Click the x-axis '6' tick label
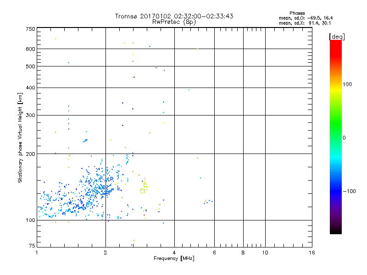The image size is (367, 275). [214, 253]
